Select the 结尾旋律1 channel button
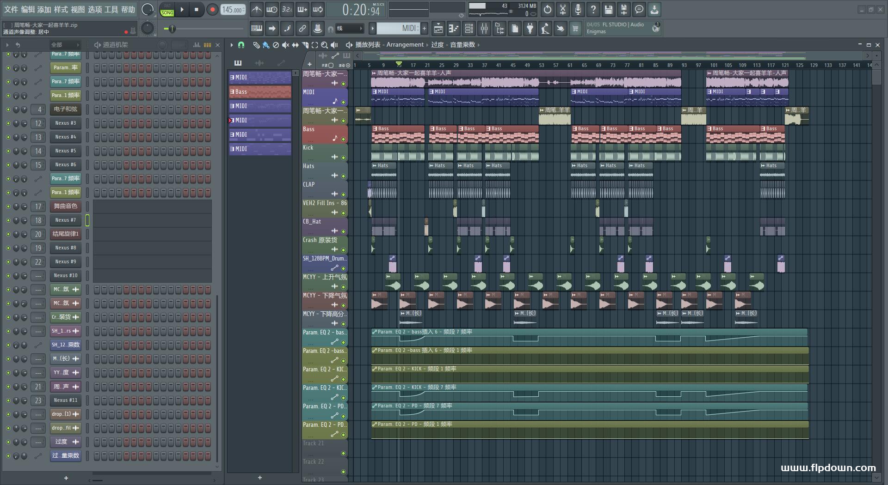 (x=66, y=234)
